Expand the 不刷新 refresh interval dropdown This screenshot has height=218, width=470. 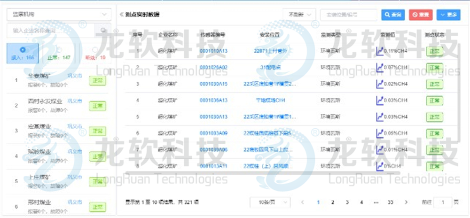[299, 15]
